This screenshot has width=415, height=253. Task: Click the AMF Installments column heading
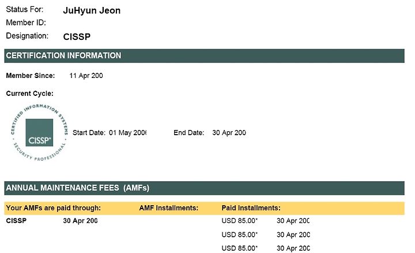(168, 208)
